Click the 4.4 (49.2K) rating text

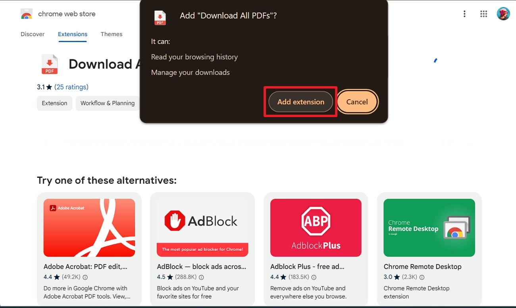coord(62,277)
